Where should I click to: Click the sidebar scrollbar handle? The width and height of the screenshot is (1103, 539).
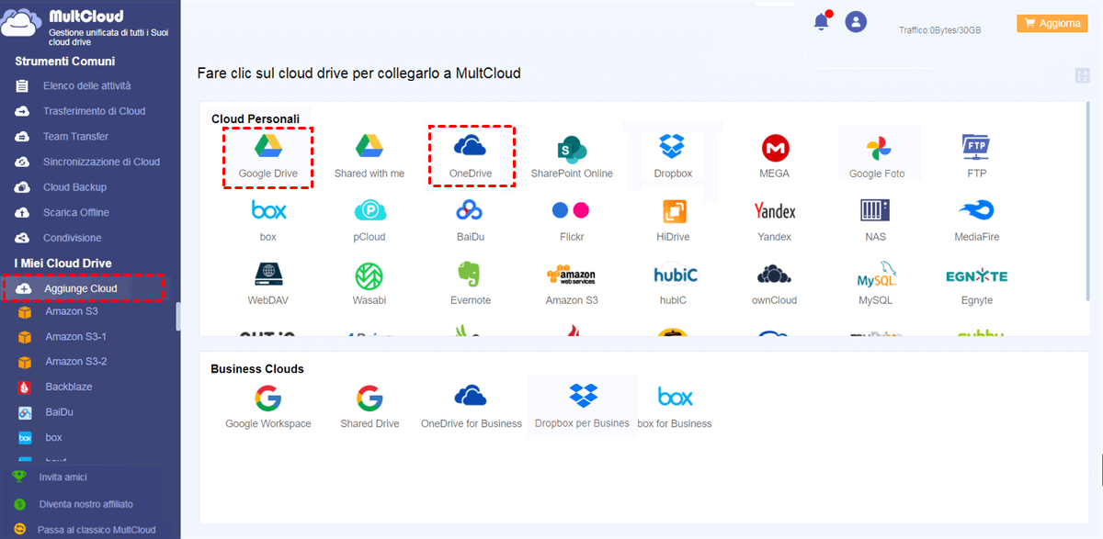tap(178, 317)
